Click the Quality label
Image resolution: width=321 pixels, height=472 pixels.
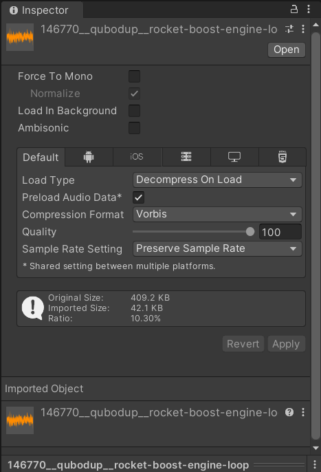pyautogui.click(x=39, y=232)
